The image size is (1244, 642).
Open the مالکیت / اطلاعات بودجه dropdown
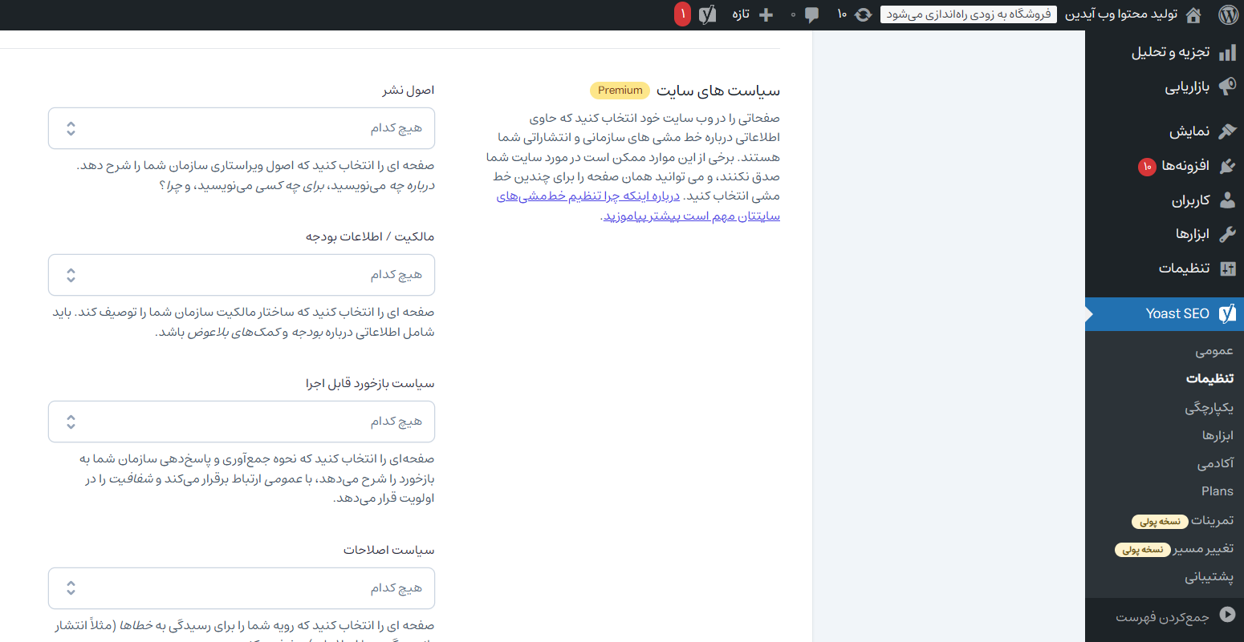[x=241, y=275]
